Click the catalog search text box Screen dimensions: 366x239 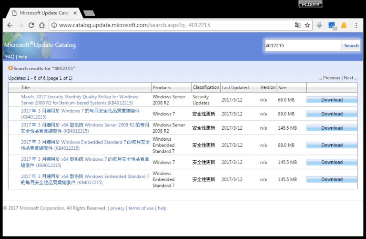[303, 45]
